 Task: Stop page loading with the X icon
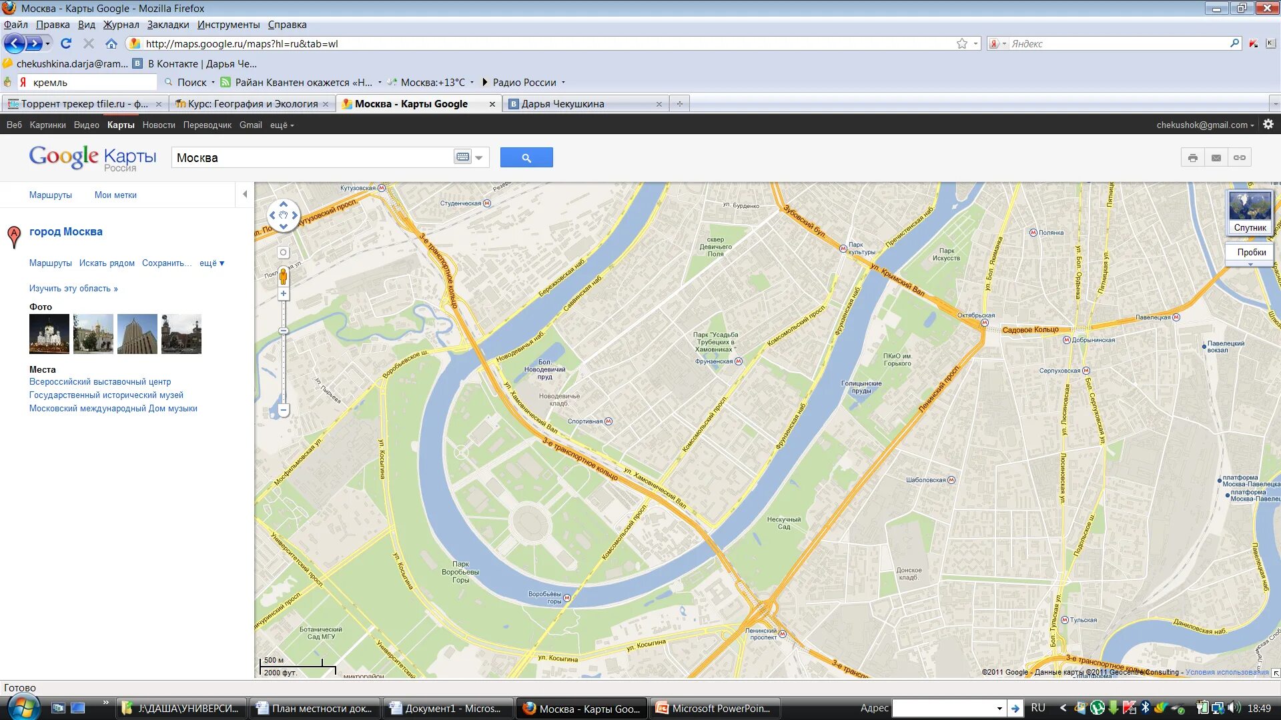click(x=89, y=43)
